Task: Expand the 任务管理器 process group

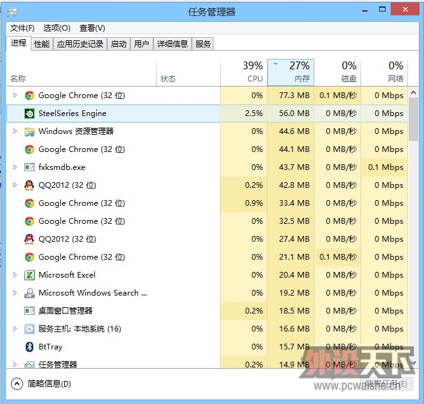Action: (x=15, y=364)
